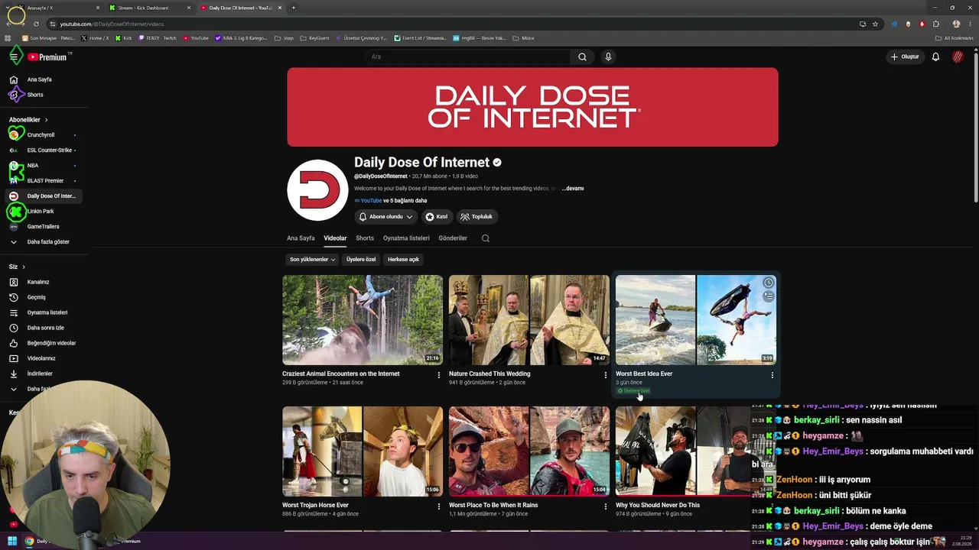This screenshot has height=550, width=979.
Task: Open options menu for Craziest Animal Encounters video
Action: 439,375
